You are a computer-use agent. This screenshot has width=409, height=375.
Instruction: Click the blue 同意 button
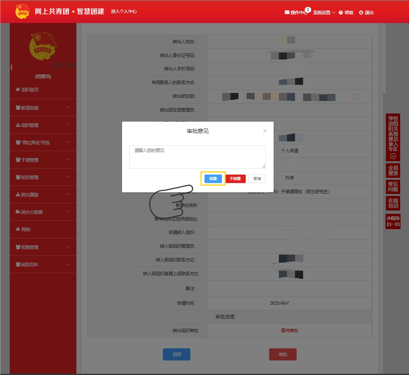(x=213, y=179)
